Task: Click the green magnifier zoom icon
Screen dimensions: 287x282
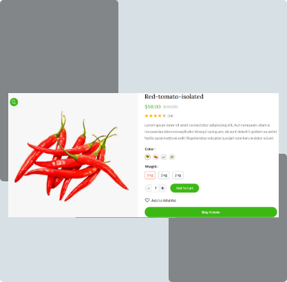Action: [14, 102]
